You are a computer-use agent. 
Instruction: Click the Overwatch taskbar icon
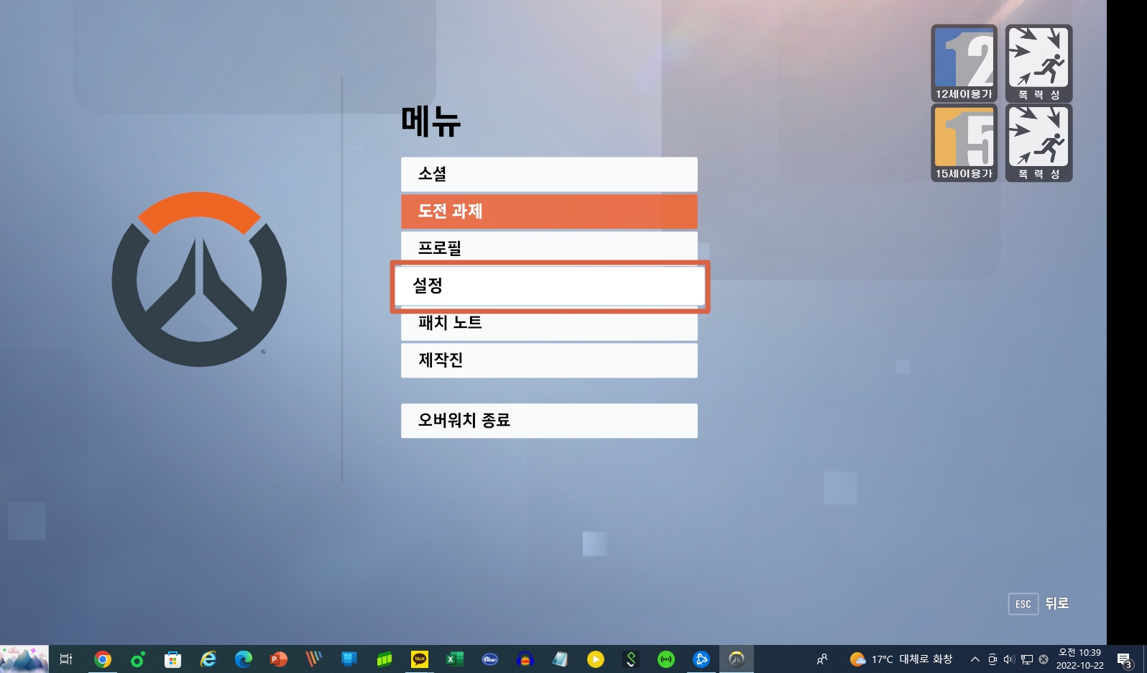(x=737, y=659)
